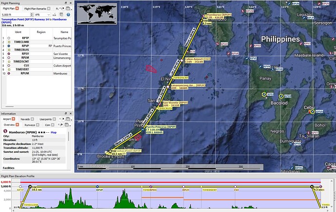The height and width of the screenshot is (212, 336).
Task: Click the Map link next to Mamburao
Action: (x=54, y=131)
